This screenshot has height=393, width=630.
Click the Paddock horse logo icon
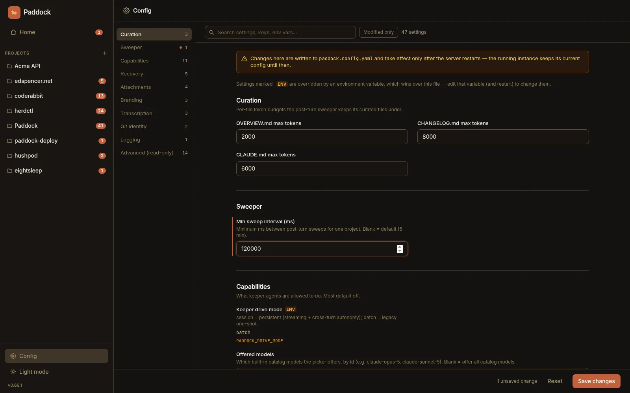point(14,13)
